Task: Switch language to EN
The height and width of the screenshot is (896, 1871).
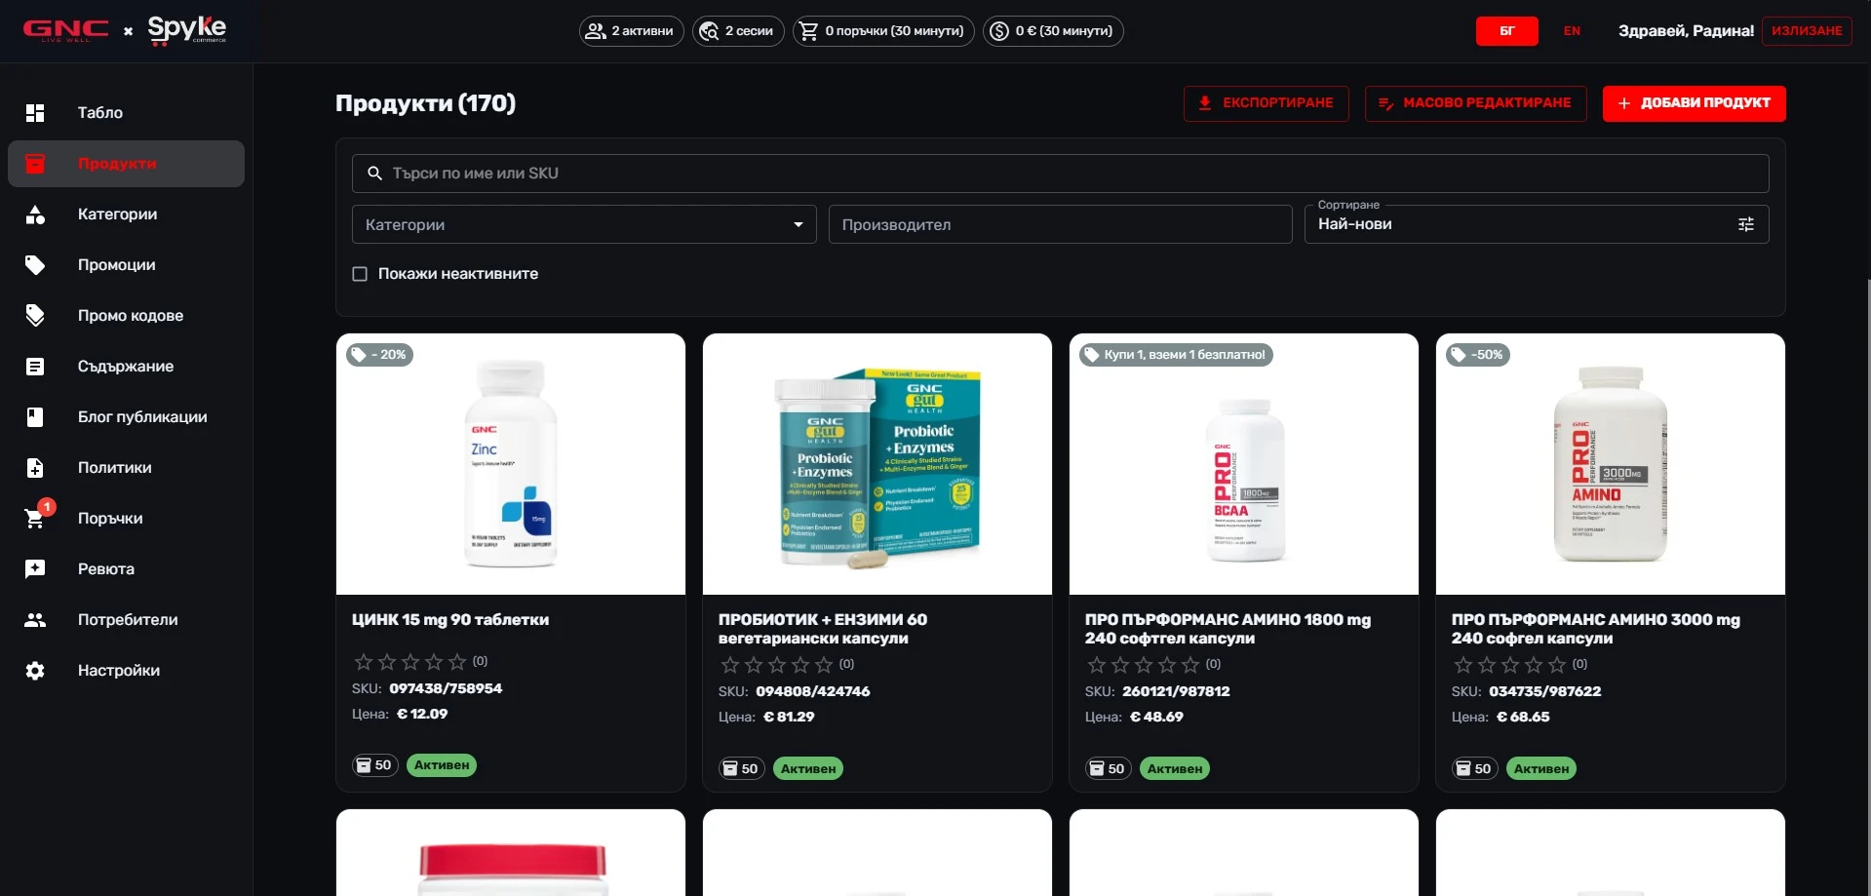Action: click(1572, 31)
